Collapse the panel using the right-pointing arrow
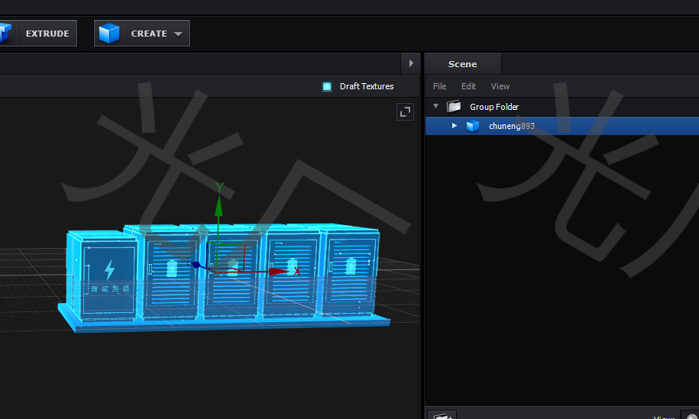The image size is (699, 419). click(411, 63)
